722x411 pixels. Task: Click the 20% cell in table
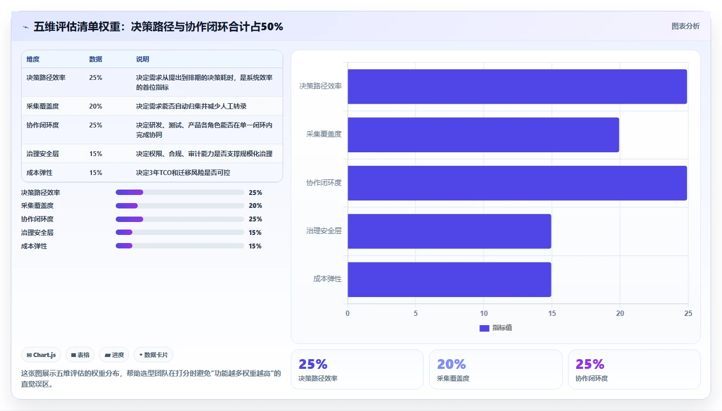click(x=96, y=106)
